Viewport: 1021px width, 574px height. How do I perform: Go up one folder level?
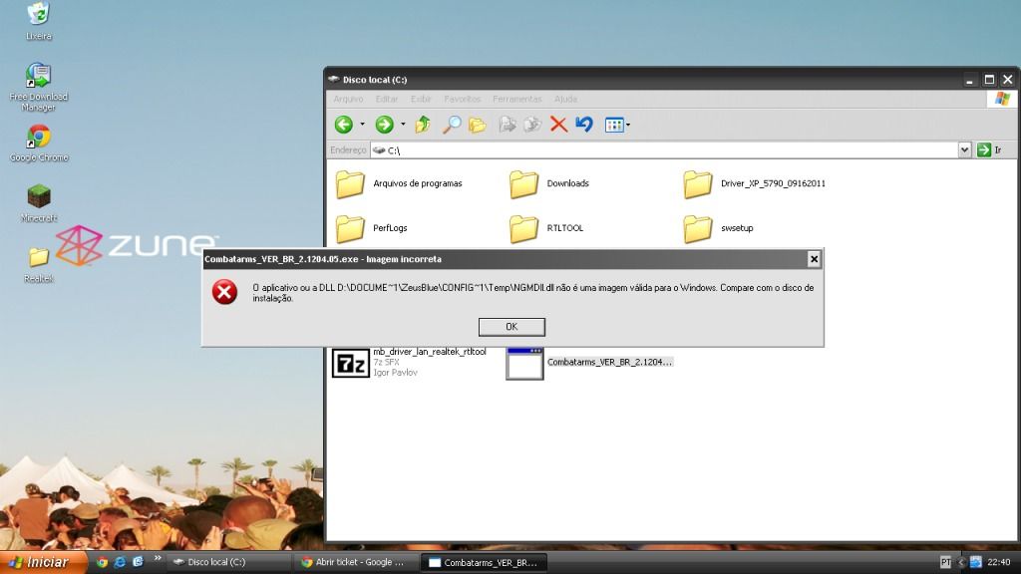coord(423,125)
